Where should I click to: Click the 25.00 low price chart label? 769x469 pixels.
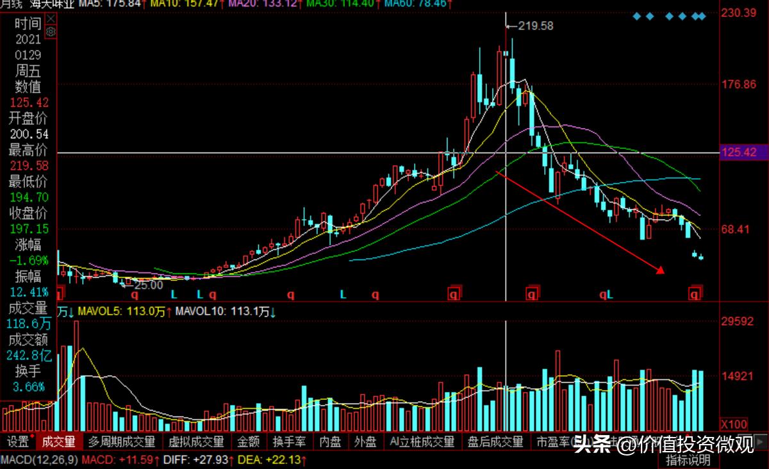pos(148,285)
